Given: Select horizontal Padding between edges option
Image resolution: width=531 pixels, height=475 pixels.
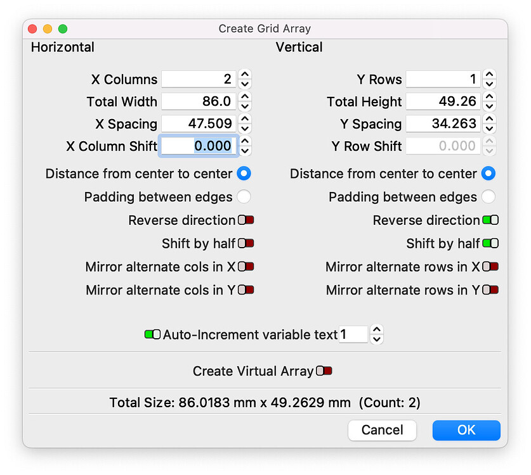Looking at the screenshot, I should (244, 197).
